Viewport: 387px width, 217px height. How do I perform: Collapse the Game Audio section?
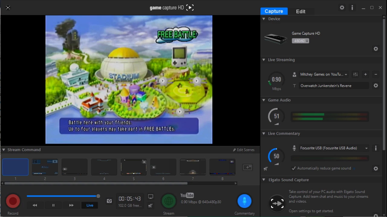264,100
